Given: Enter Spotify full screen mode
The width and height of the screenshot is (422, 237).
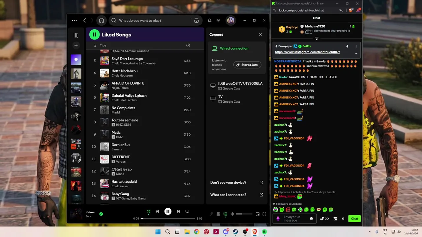Looking at the screenshot, I should point(264,214).
